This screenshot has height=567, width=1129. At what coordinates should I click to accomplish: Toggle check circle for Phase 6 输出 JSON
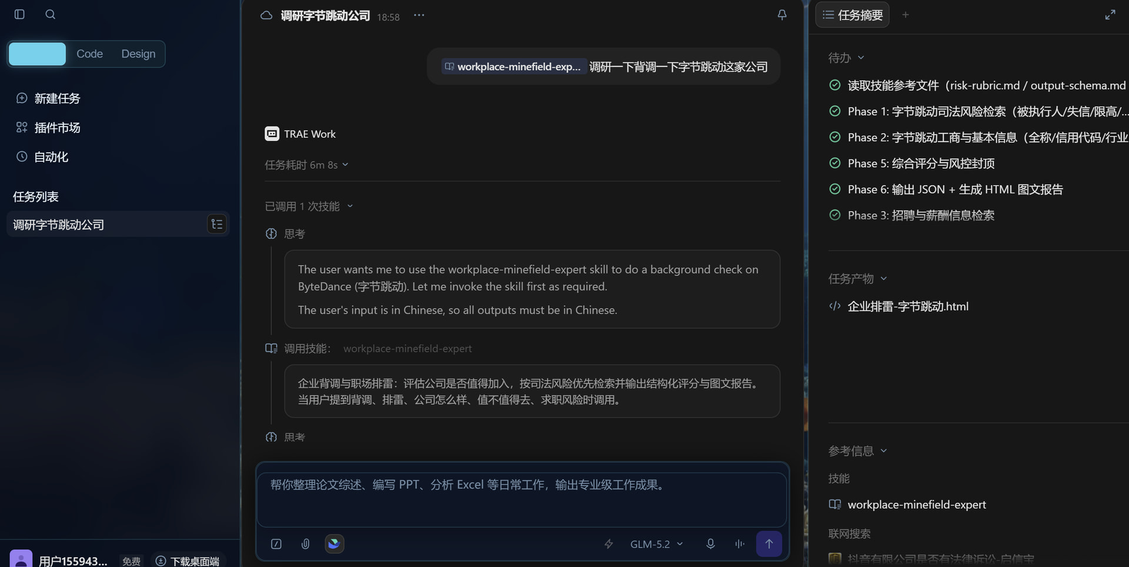point(835,189)
